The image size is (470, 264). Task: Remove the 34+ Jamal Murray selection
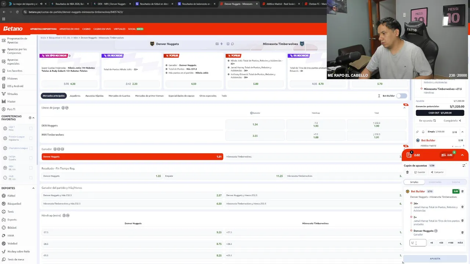coord(462,207)
